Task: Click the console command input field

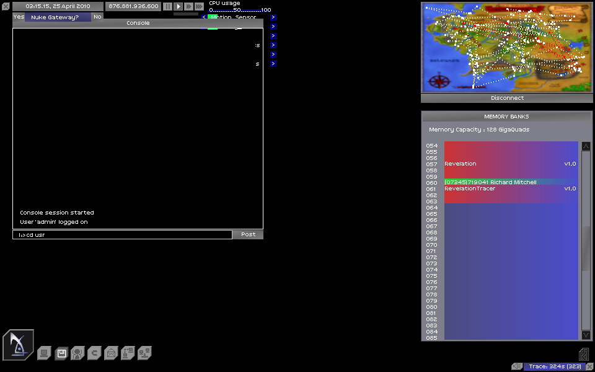Action: point(122,235)
